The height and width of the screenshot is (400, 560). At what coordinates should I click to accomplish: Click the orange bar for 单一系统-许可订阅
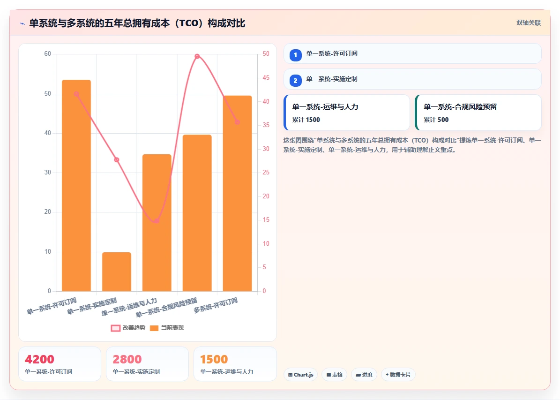coord(76,186)
